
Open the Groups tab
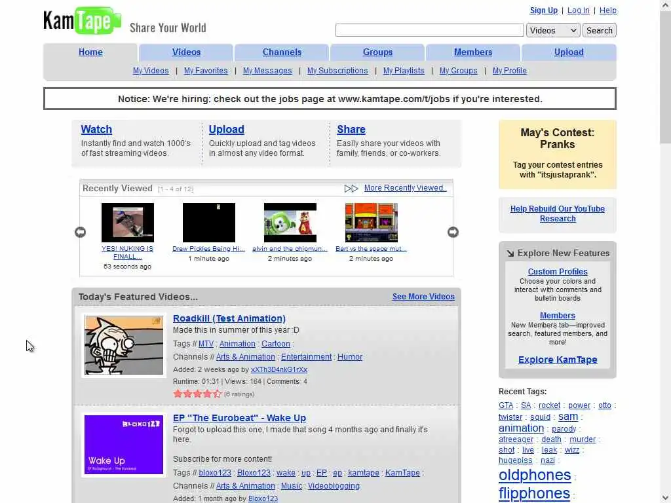(x=377, y=52)
